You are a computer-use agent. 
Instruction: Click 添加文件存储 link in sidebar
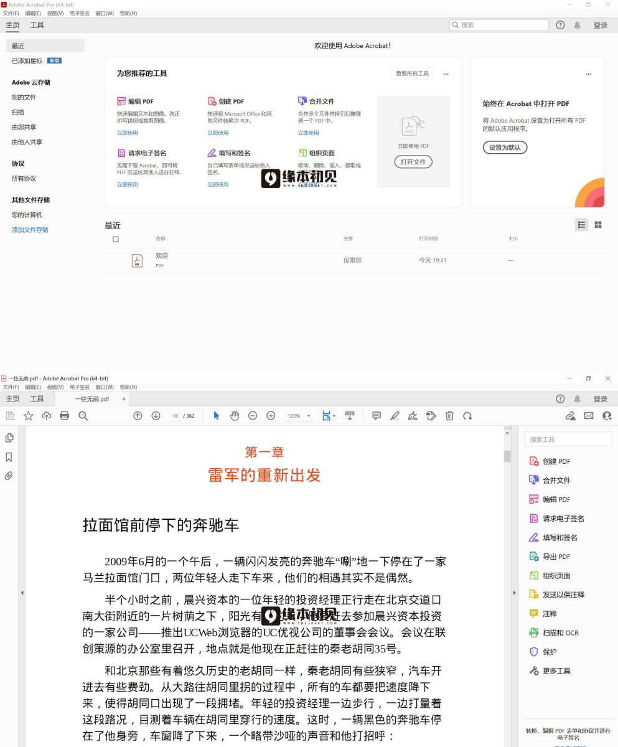tap(30, 230)
